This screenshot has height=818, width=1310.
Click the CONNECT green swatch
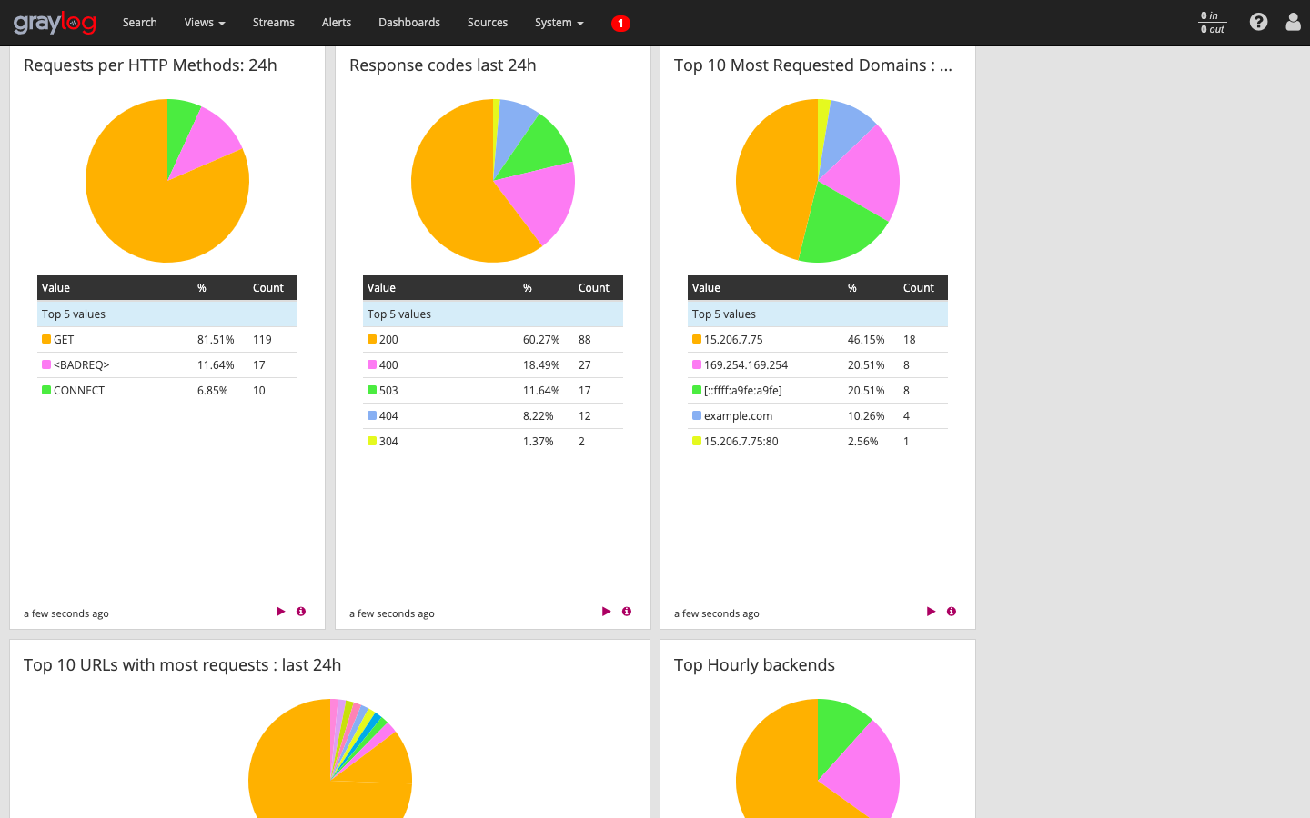pos(46,390)
